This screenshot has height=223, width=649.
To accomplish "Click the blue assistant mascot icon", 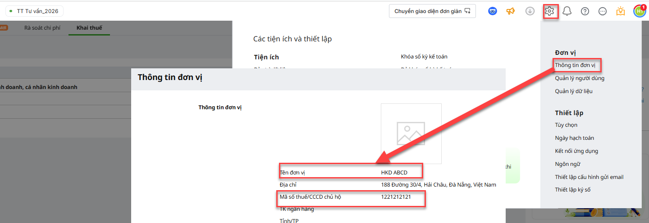I will 493,11.
